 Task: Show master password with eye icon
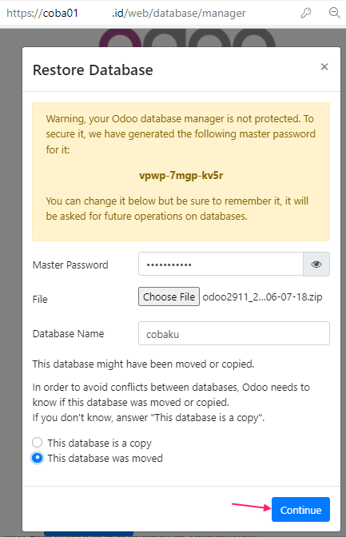click(x=316, y=264)
